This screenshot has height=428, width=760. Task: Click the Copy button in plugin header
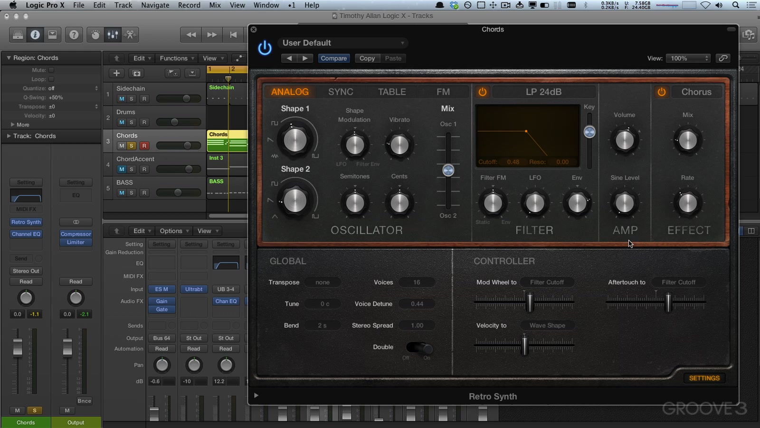coord(367,58)
